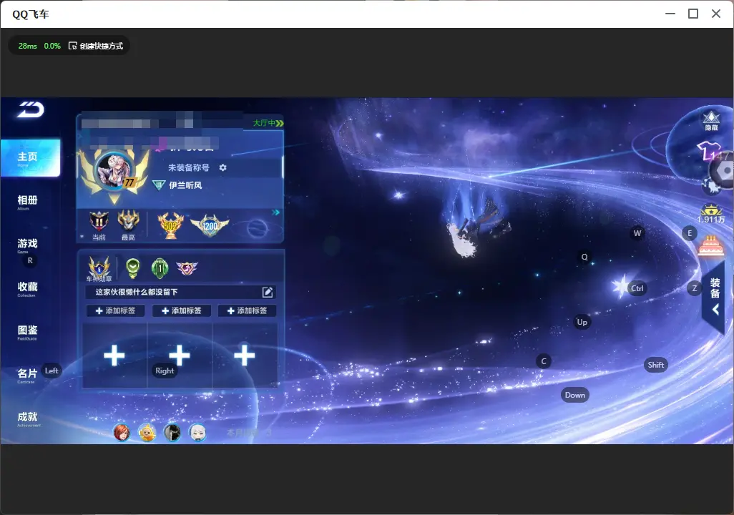Open the 游戏 Game tab
Viewport: 734px width, 515px height.
(27, 245)
